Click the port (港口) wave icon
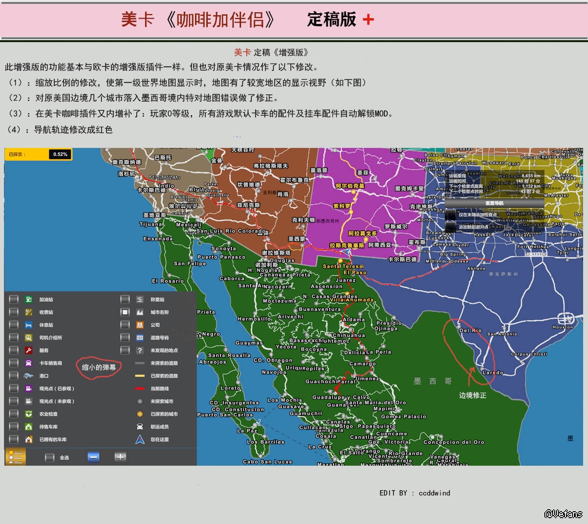The height and width of the screenshot is (524, 588). pyautogui.click(x=28, y=376)
